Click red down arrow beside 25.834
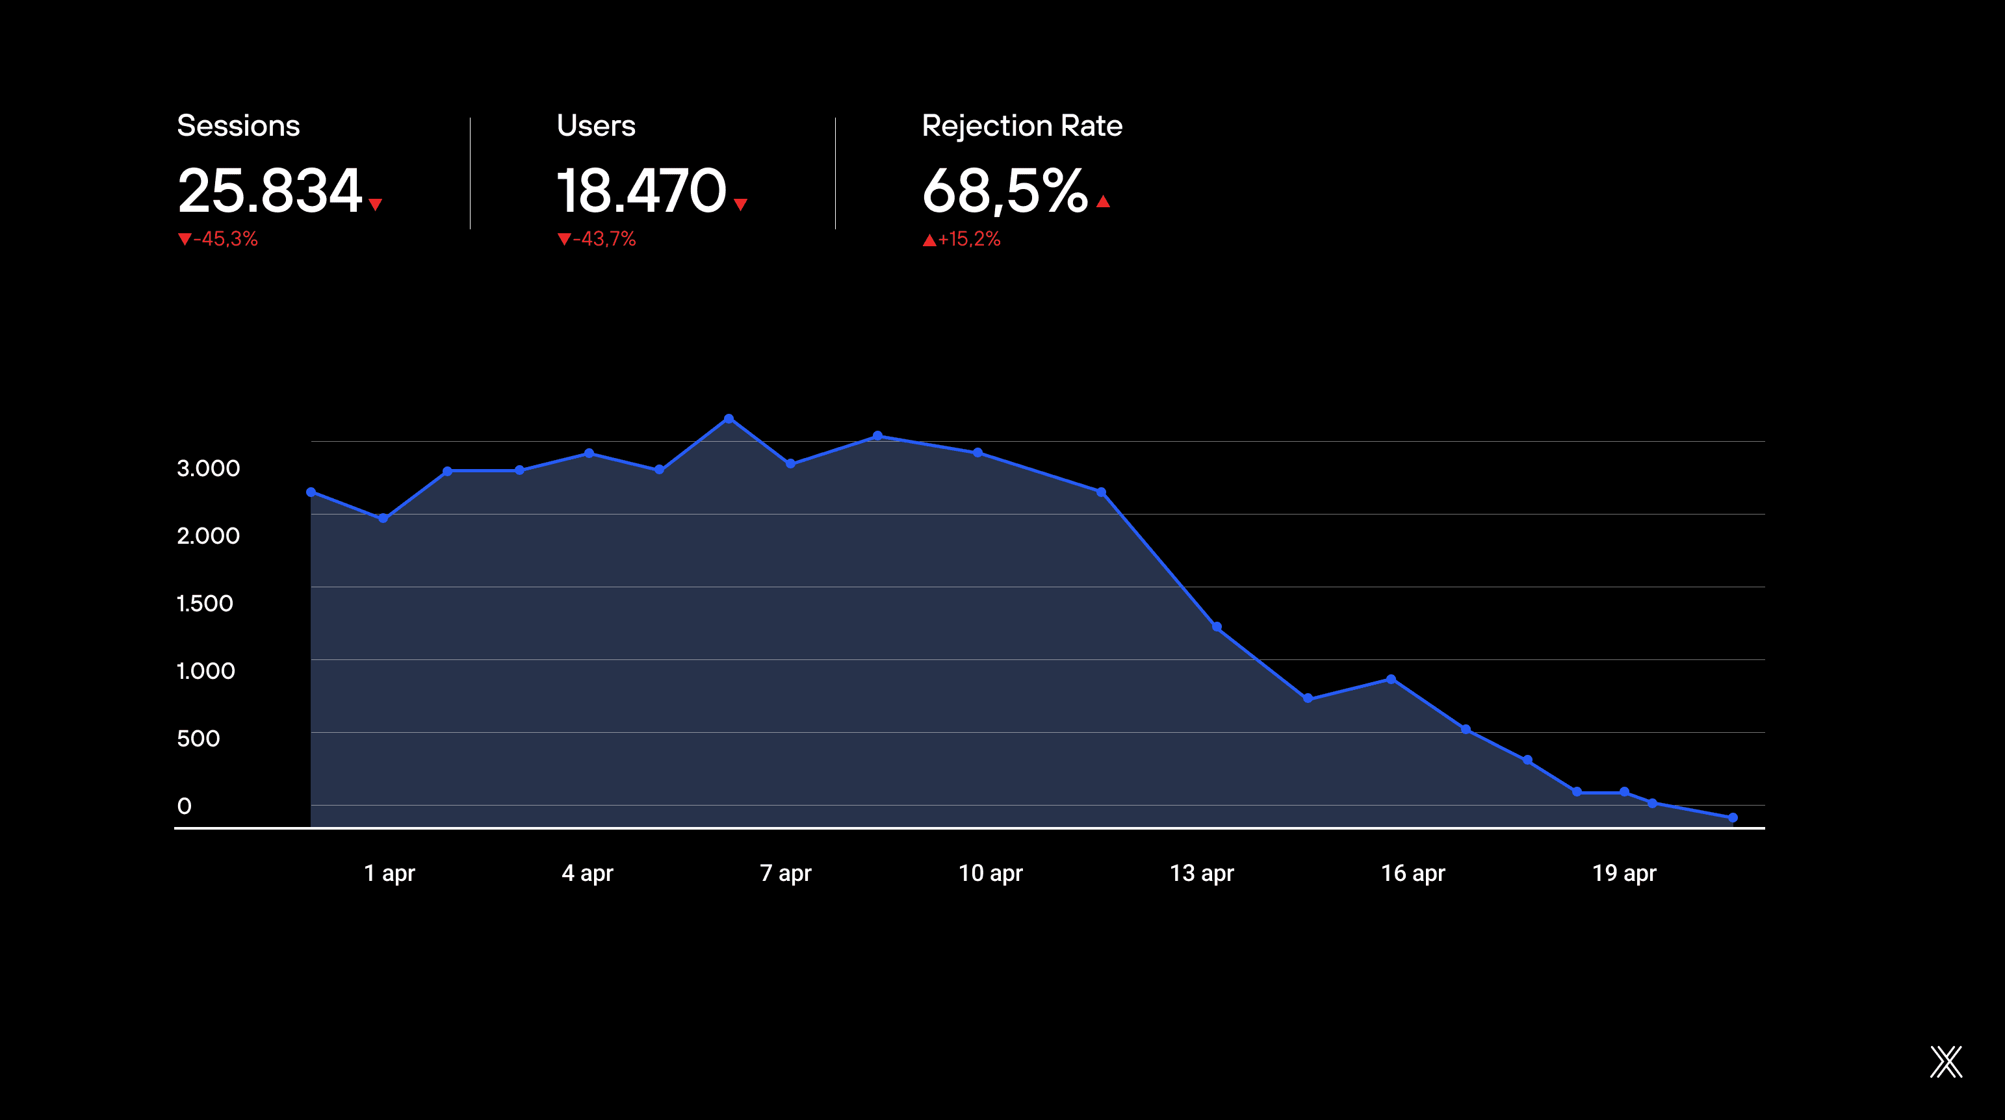Viewport: 2005px width, 1120px height. [375, 205]
